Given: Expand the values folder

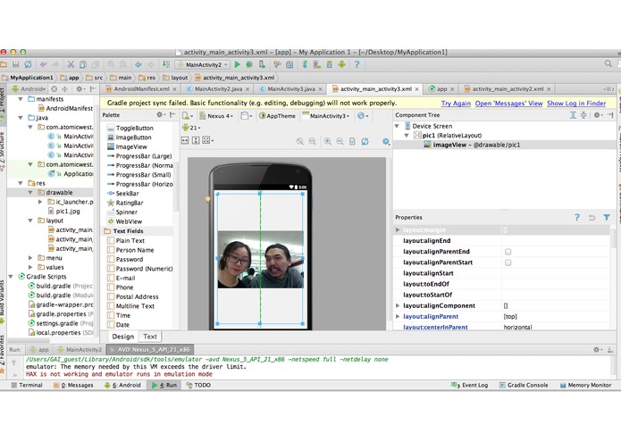Looking at the screenshot, I should point(30,267).
